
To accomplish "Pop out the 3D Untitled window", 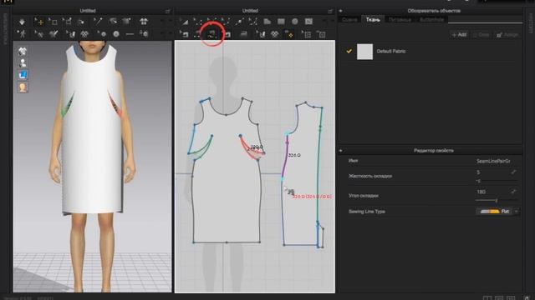I will (x=167, y=11).
